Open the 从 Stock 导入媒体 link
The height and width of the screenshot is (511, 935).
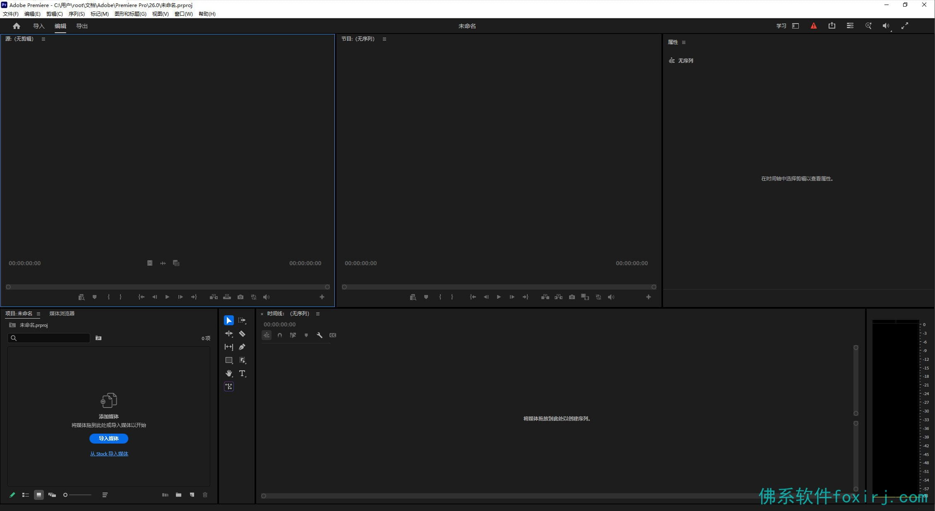point(109,454)
